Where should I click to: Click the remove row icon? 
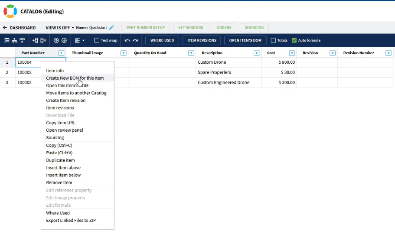(x=22, y=40)
